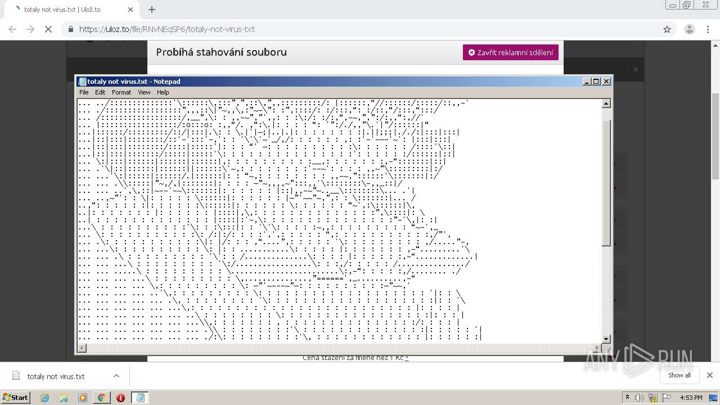Switch to Chrome in the taskbar

101,398
